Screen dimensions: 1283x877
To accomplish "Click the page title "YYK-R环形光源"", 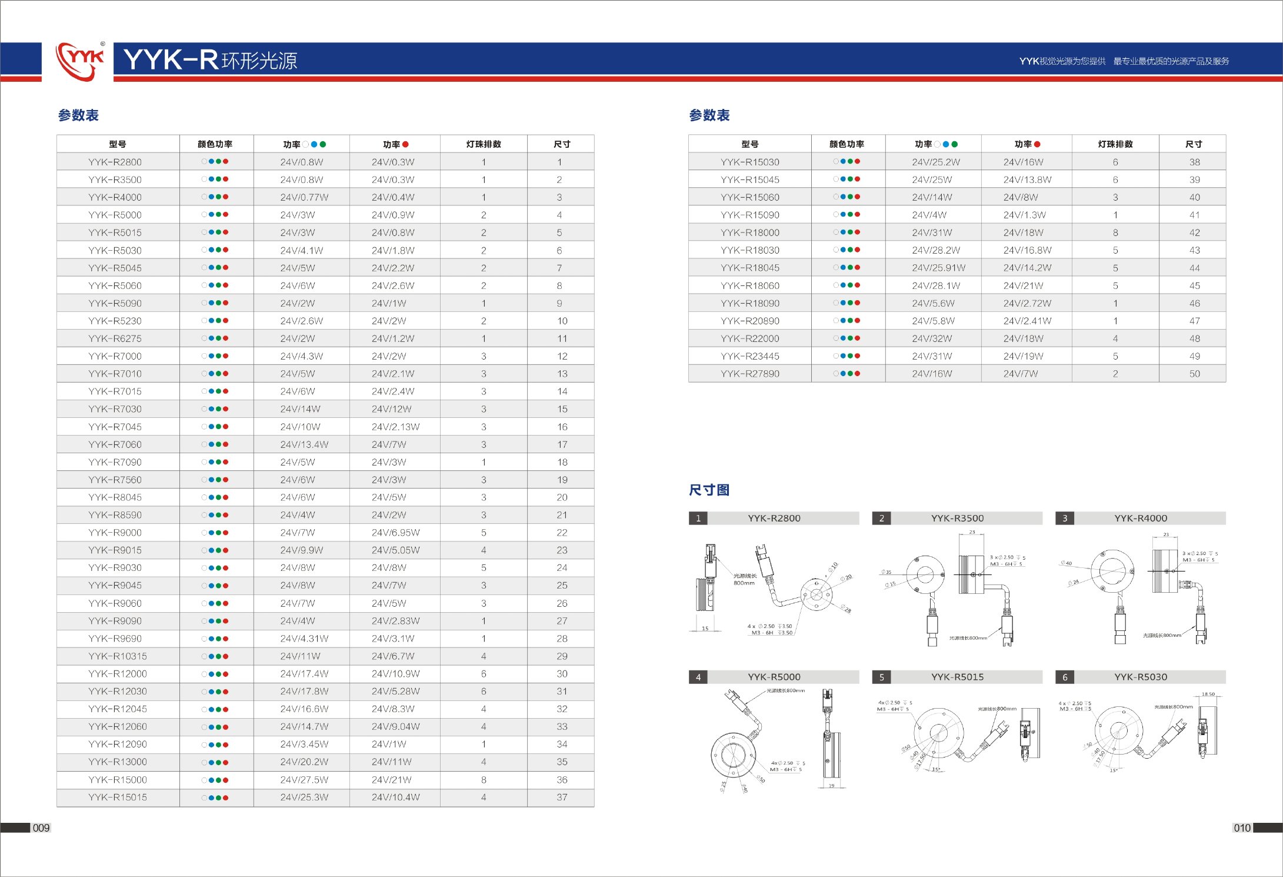I will [x=211, y=60].
